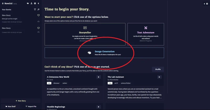
Task: Open the settings gear in left sidebar header
Action: click(35, 3)
